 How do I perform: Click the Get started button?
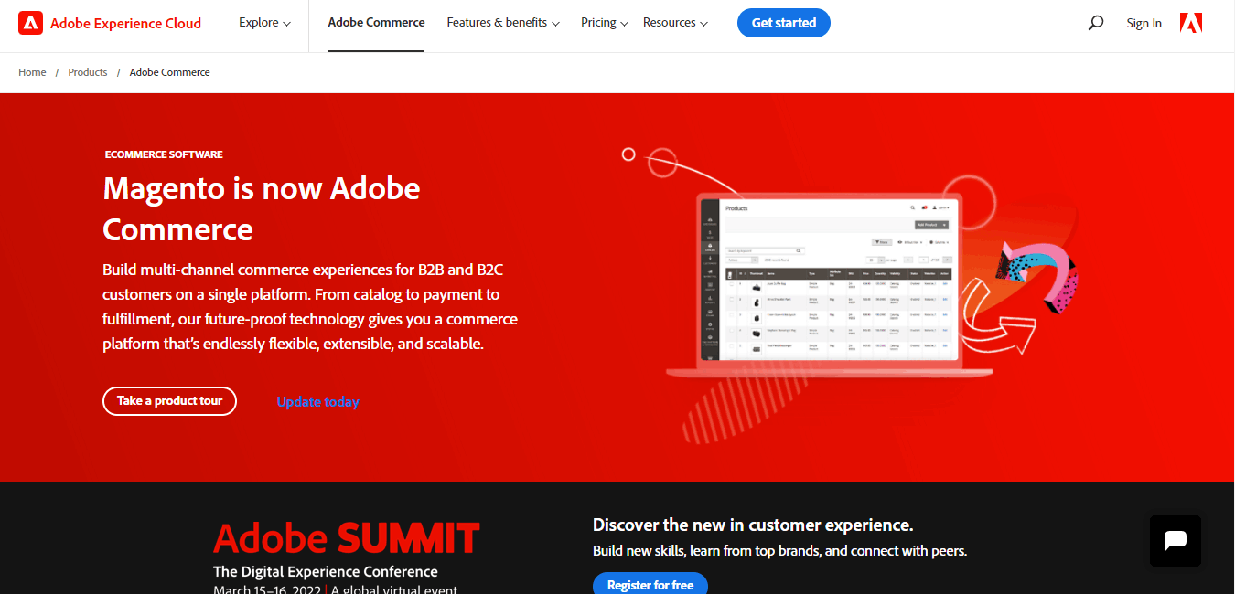pyautogui.click(x=783, y=23)
